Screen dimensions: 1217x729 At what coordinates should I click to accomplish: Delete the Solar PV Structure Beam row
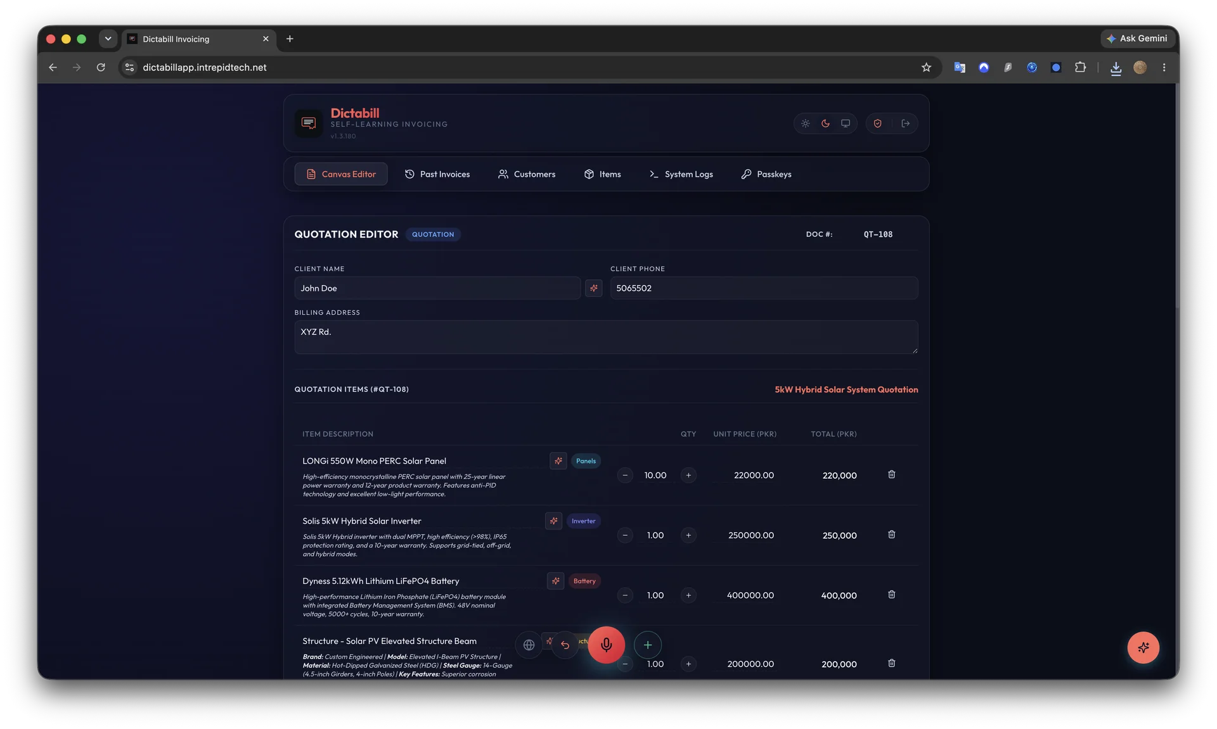pyautogui.click(x=891, y=663)
